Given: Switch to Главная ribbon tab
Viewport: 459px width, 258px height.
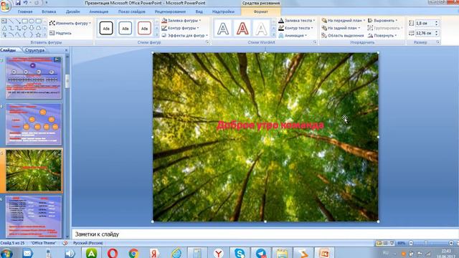Looking at the screenshot, I should pos(25,11).
